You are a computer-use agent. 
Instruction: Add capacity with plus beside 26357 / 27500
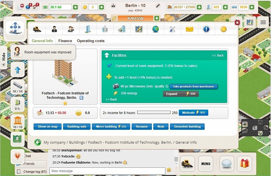pyautogui.click(x=199, y=7)
